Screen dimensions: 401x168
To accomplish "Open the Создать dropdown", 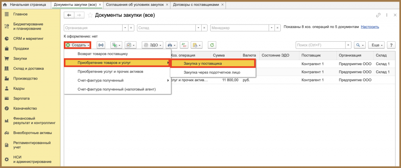I will click(78, 45).
